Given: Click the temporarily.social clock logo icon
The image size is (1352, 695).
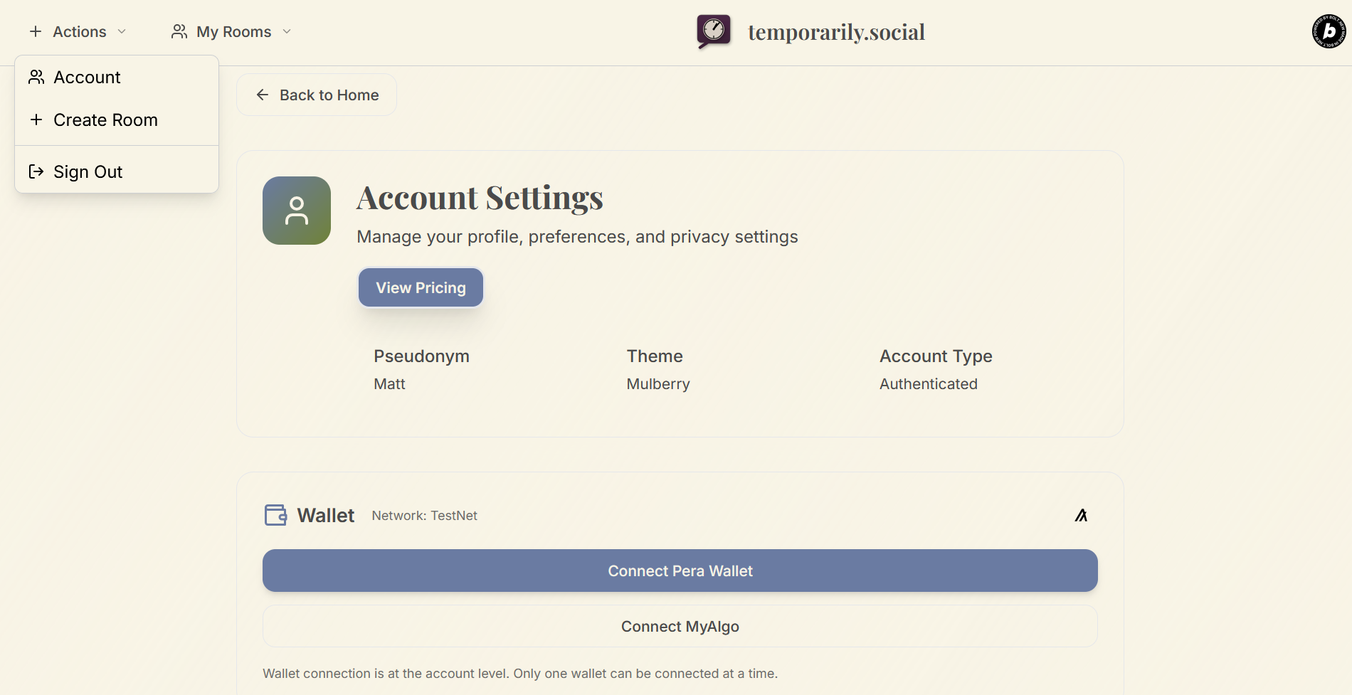Looking at the screenshot, I should click(714, 31).
